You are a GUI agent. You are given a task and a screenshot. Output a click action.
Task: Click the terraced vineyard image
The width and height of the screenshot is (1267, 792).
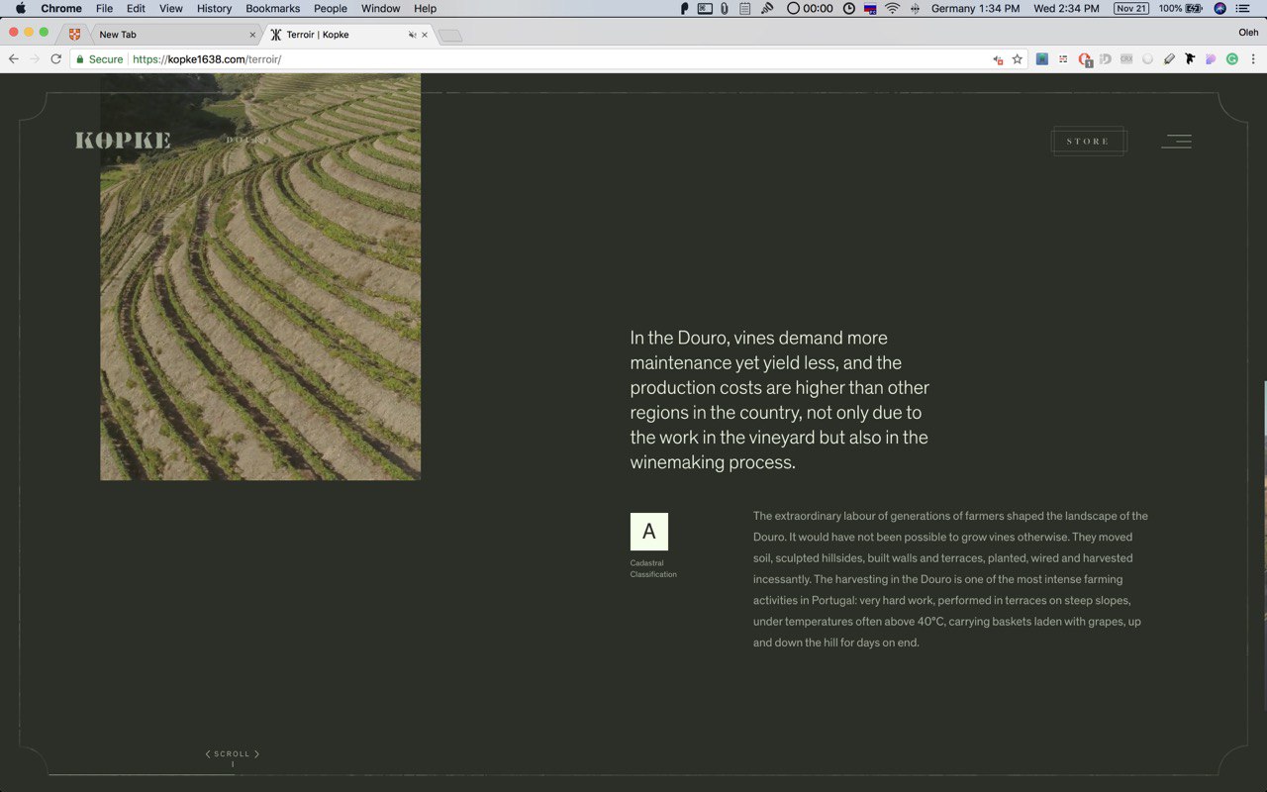[x=260, y=277]
